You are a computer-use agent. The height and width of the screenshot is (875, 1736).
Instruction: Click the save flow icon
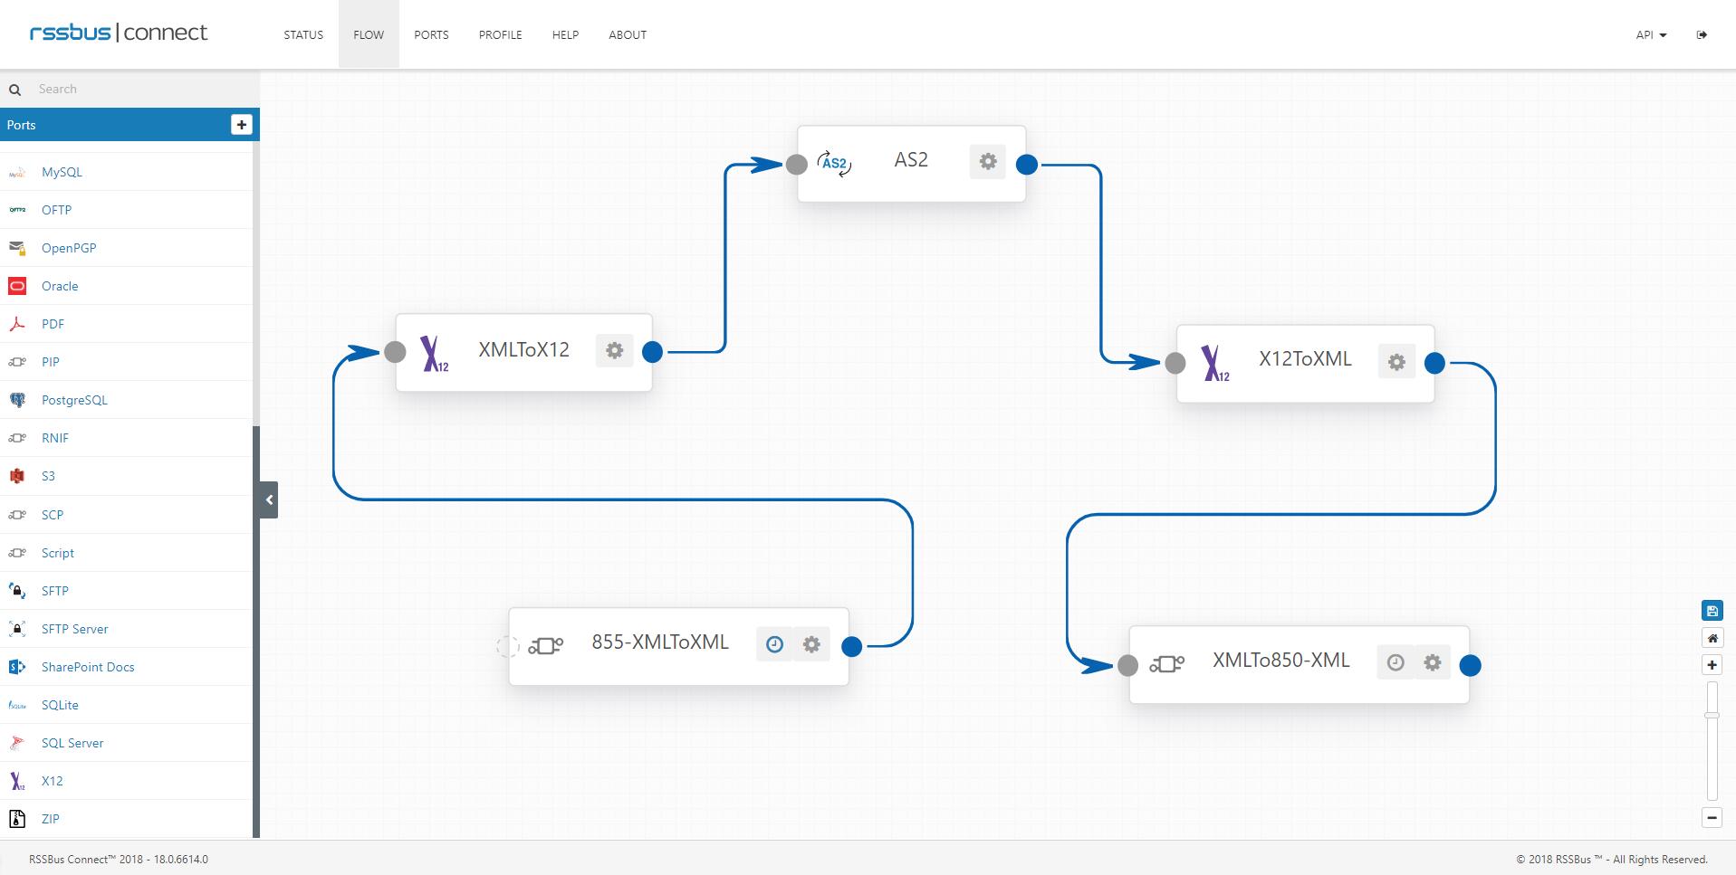click(1712, 611)
